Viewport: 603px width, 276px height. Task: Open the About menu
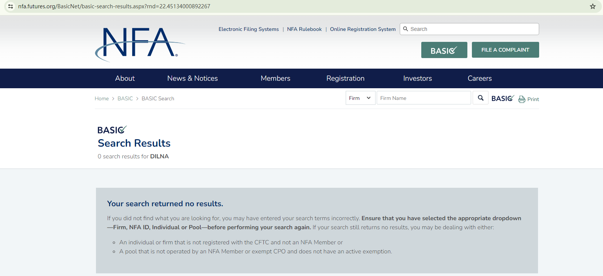click(125, 78)
